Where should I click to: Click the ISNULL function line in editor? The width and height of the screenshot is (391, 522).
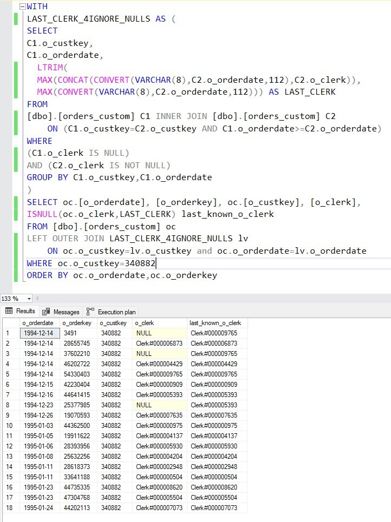tap(150, 214)
